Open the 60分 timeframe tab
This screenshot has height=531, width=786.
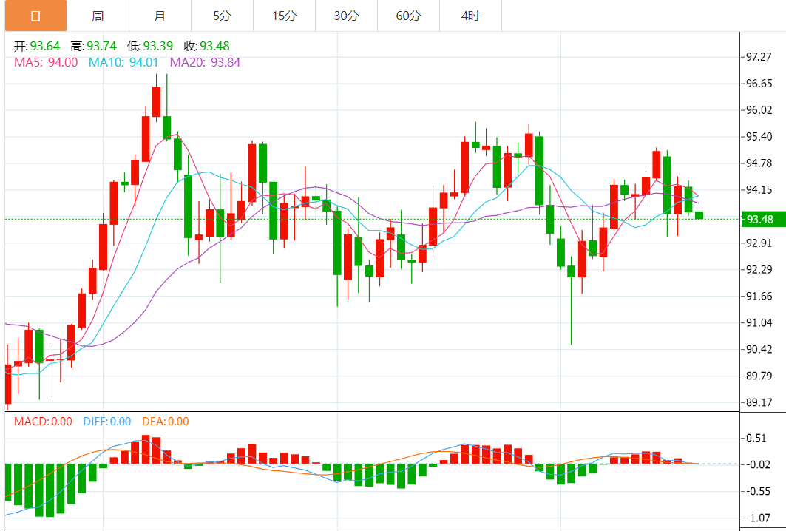tap(409, 16)
